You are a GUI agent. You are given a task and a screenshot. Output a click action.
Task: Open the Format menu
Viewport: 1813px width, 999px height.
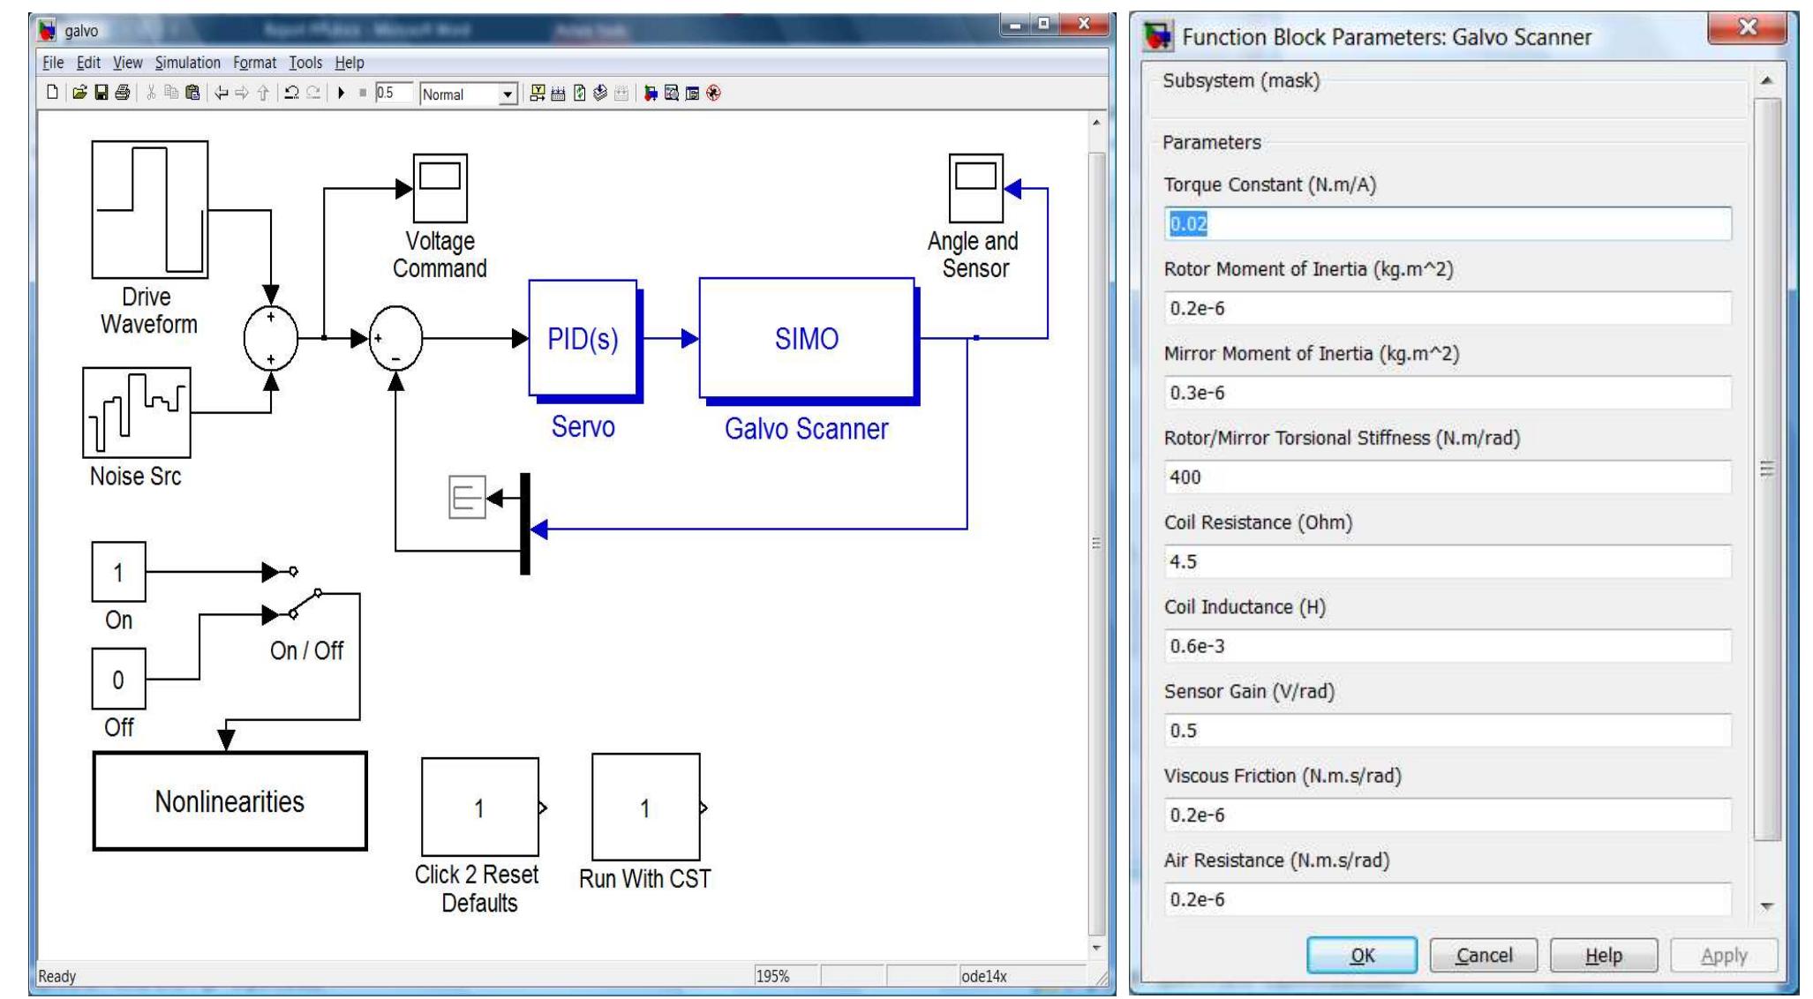point(254,63)
